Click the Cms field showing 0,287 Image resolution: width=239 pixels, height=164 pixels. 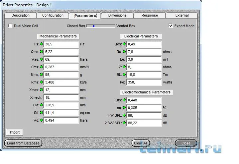61,67
